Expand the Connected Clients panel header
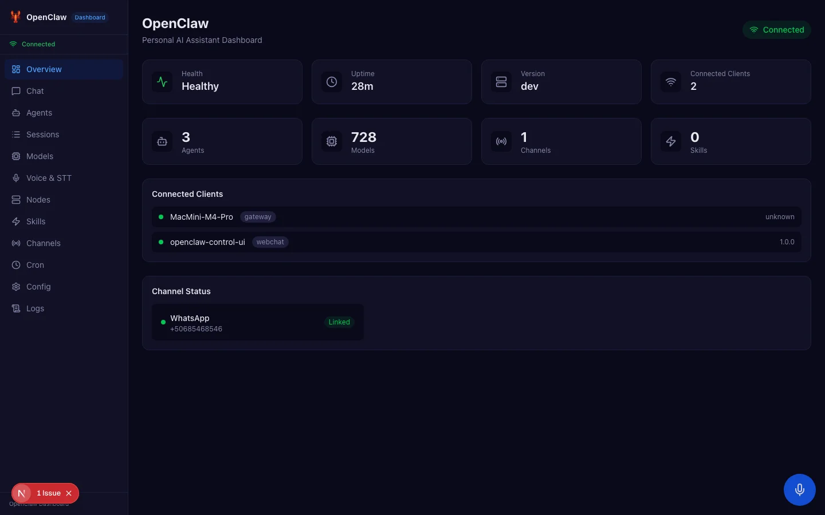 (x=187, y=194)
